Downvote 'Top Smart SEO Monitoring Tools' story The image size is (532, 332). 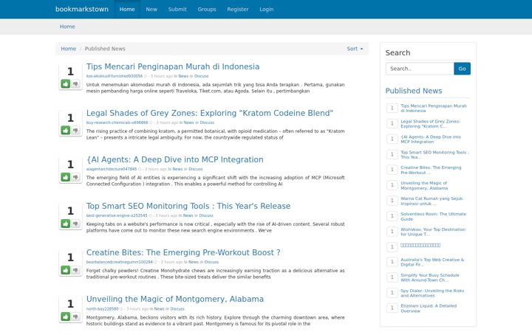(75, 224)
